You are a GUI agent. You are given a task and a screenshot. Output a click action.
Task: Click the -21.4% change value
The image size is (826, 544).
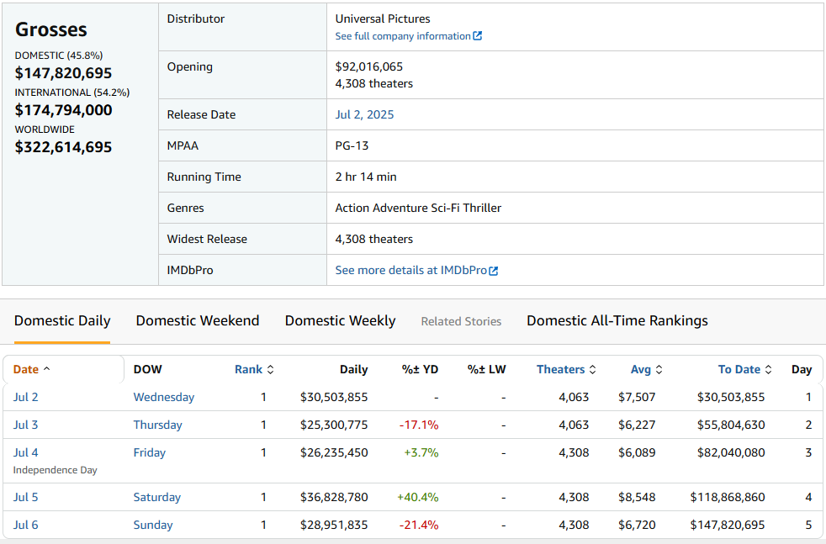click(419, 525)
